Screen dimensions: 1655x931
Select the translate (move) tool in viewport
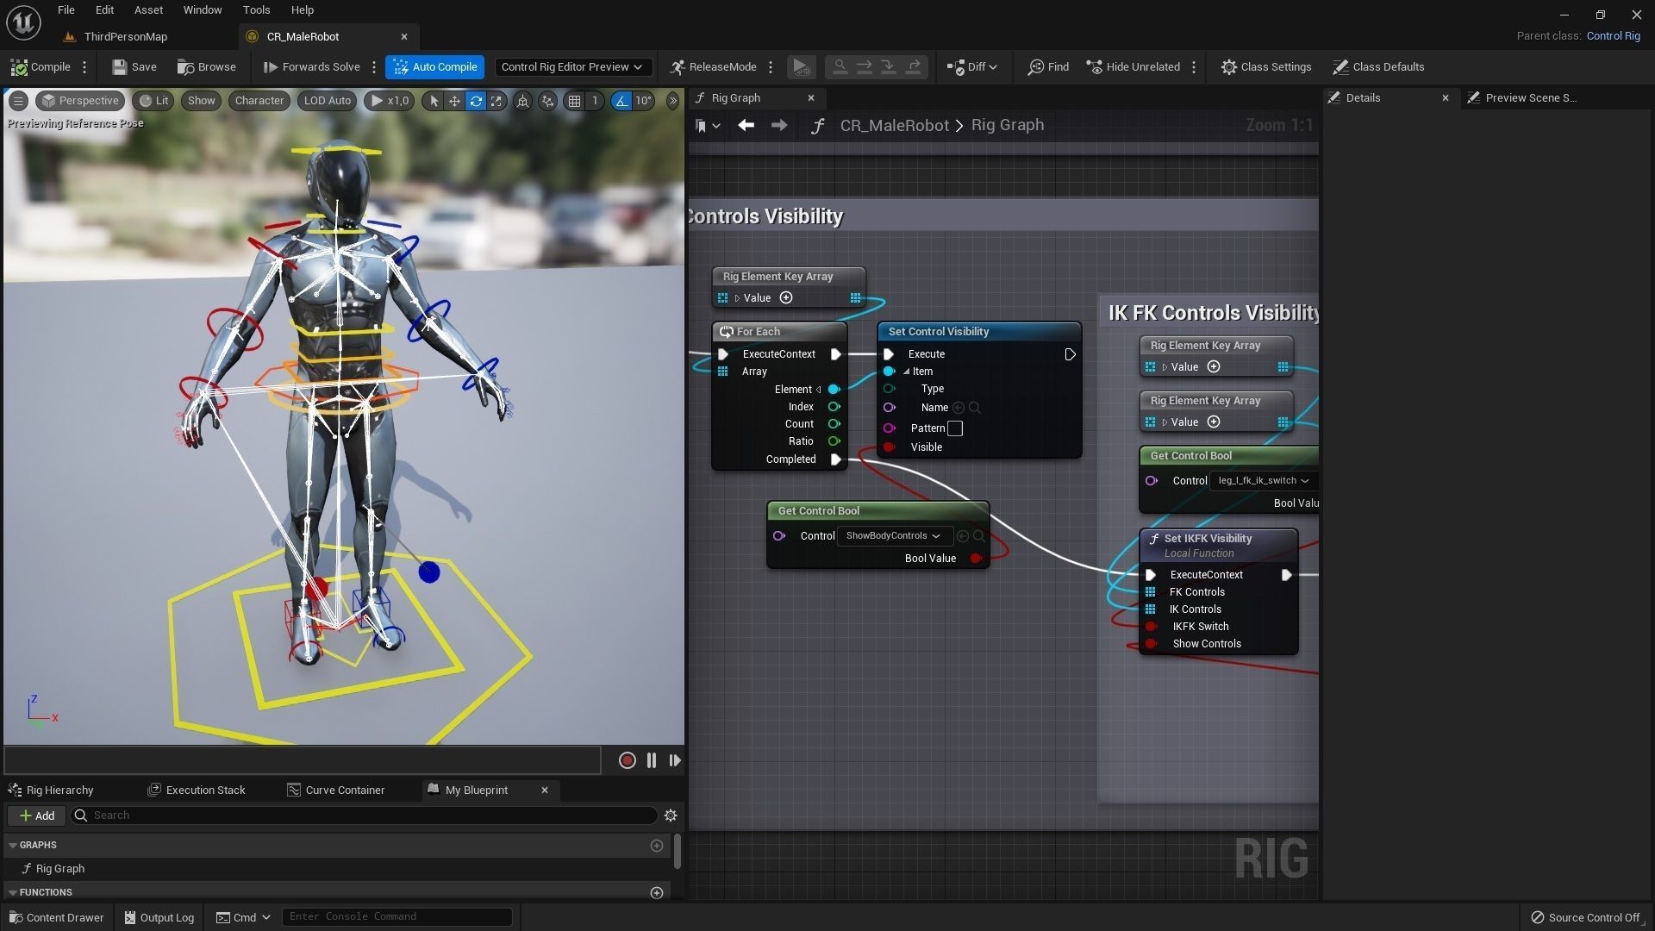point(454,101)
